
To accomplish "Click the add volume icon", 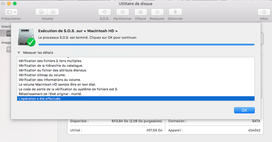I will coord(41,12).
